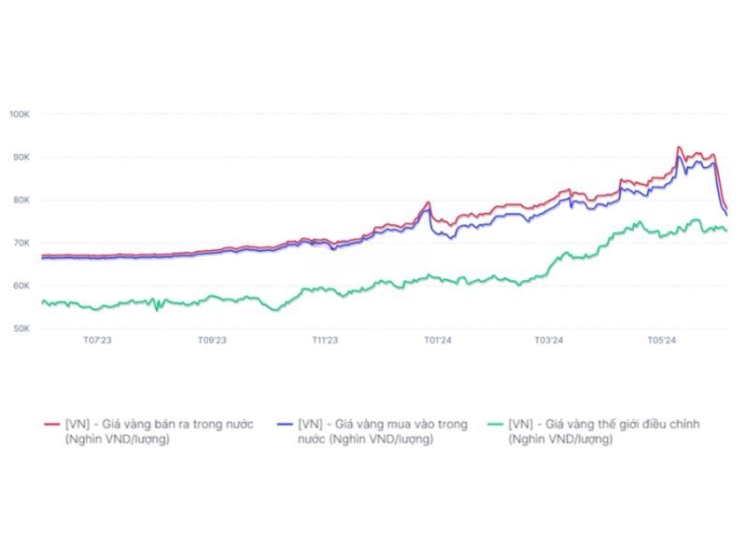Click the red line's highest peak above 90K
This screenshot has height=560, width=747.
[x=679, y=147]
